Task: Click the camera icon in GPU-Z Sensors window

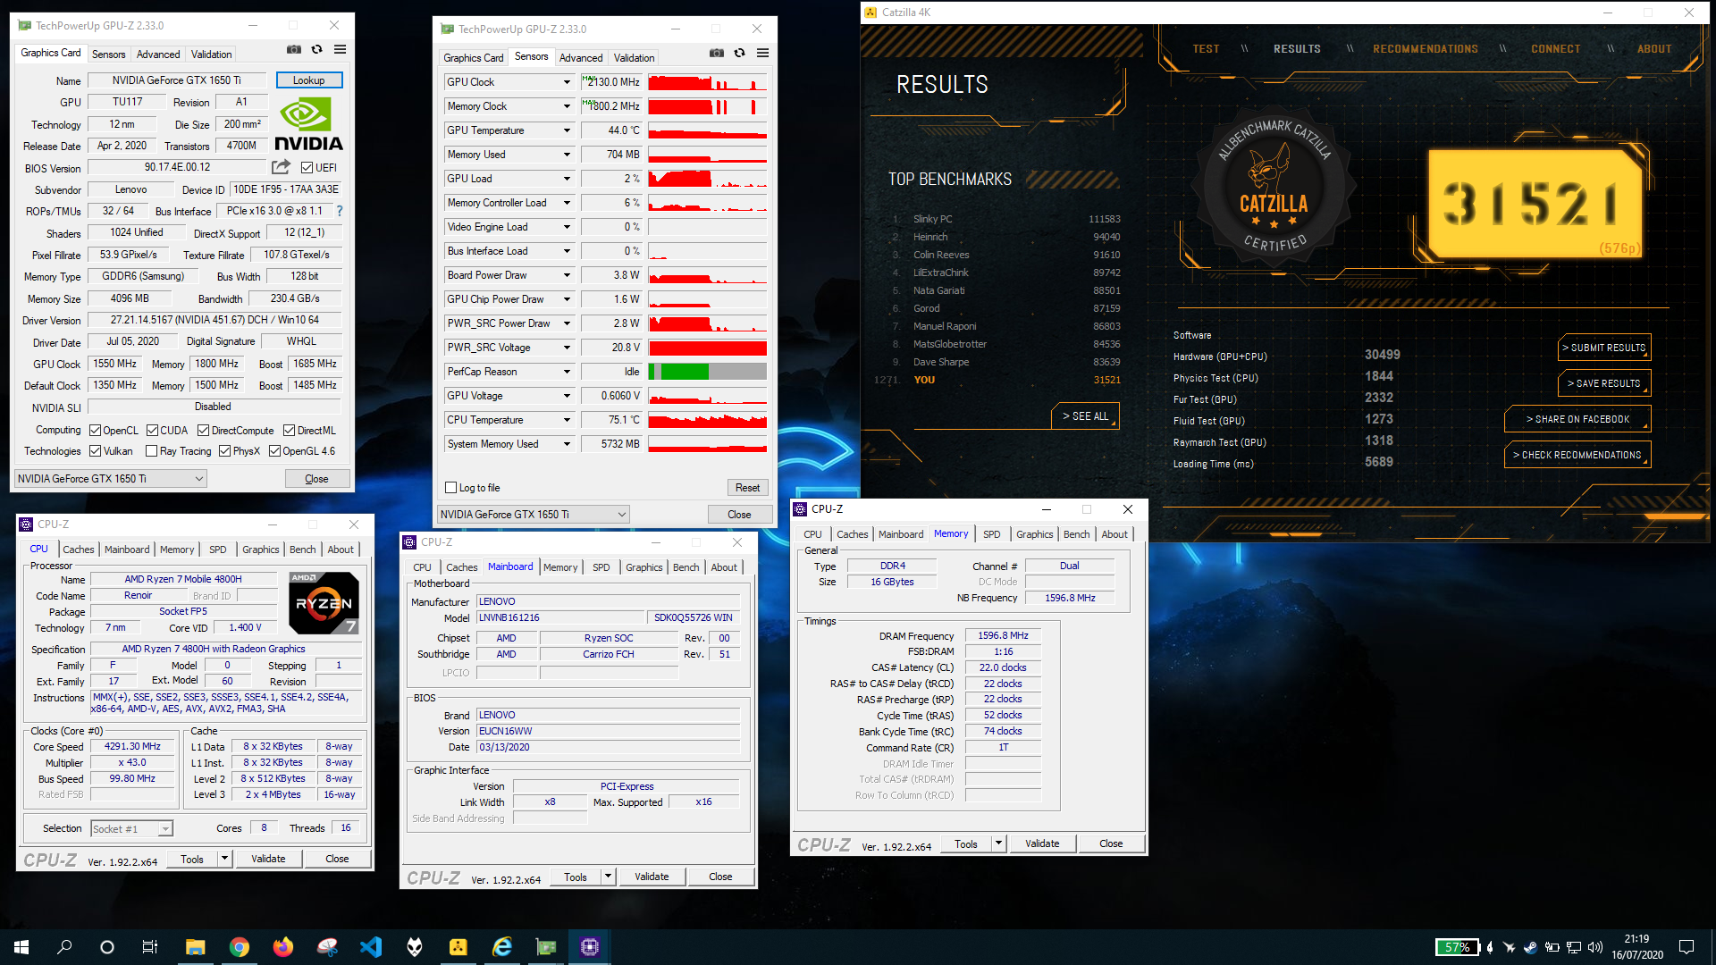Action: 716,54
